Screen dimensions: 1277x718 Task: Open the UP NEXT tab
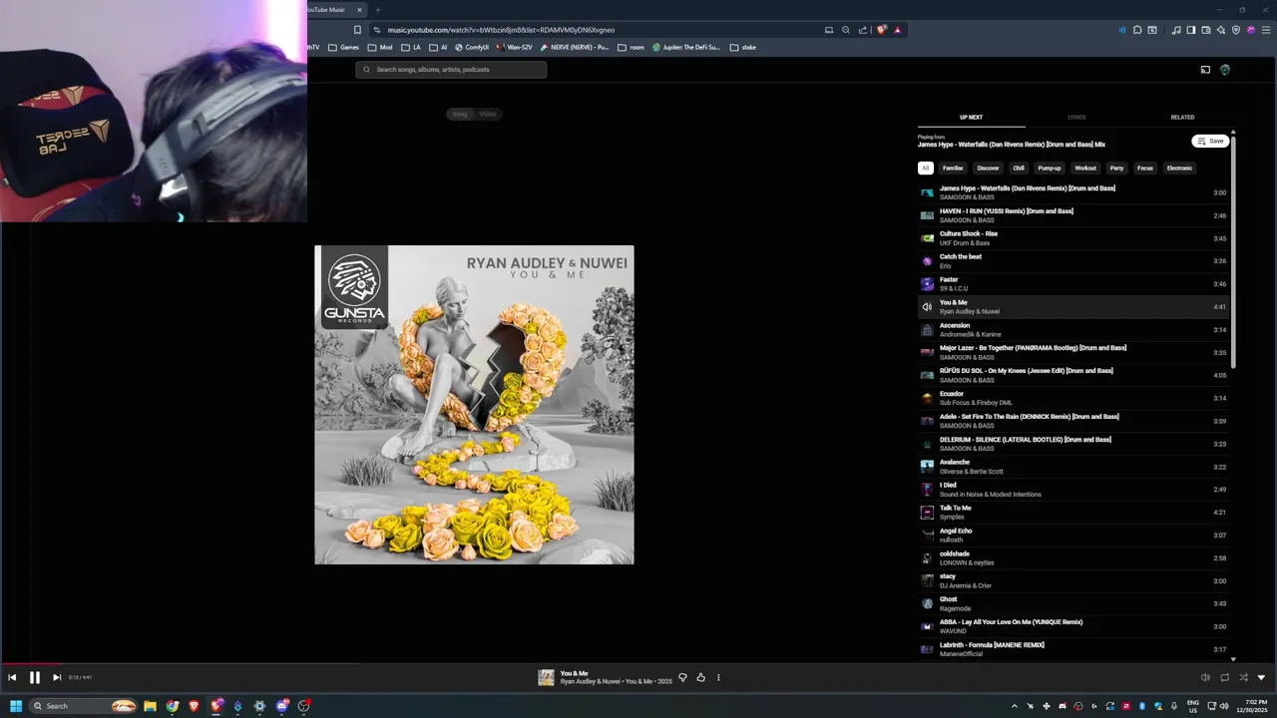click(971, 117)
